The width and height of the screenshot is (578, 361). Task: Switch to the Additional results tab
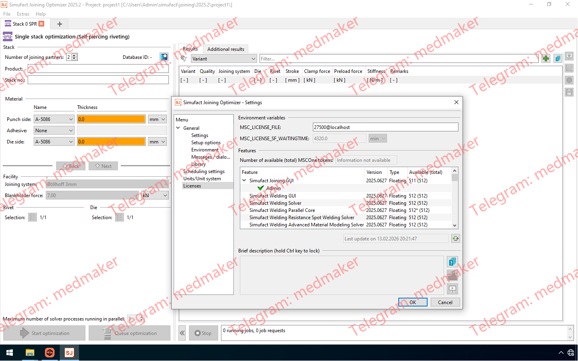tap(225, 49)
